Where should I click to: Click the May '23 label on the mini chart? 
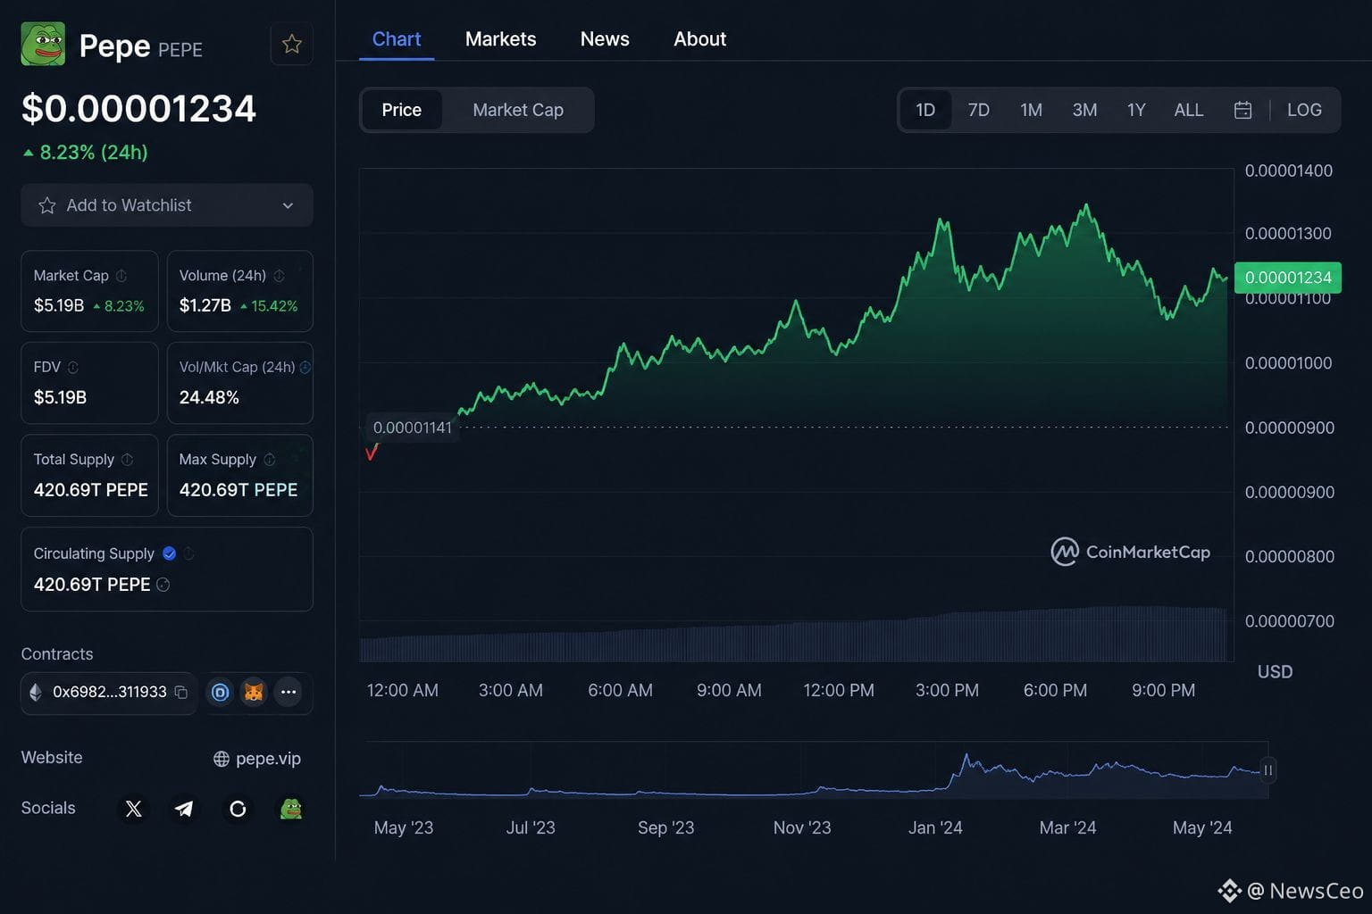tap(404, 828)
